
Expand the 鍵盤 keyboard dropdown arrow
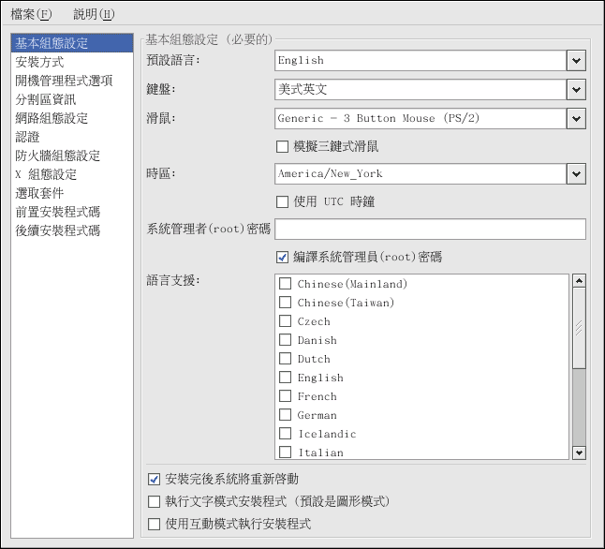576,90
